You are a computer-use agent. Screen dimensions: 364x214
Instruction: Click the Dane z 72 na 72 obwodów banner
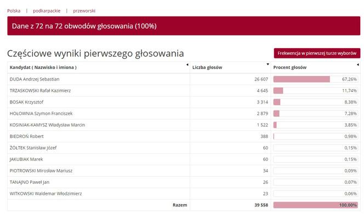click(x=184, y=26)
